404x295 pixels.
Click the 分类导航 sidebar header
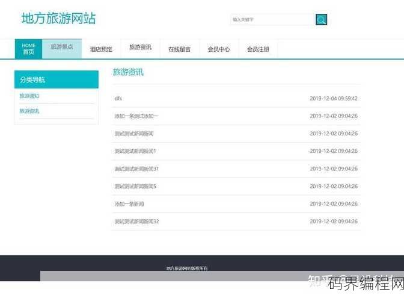coord(57,79)
